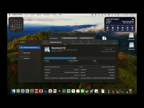This screenshot has height=108, width=144.
Task: Open Spotify from the Dock
Action: pos(69,91)
